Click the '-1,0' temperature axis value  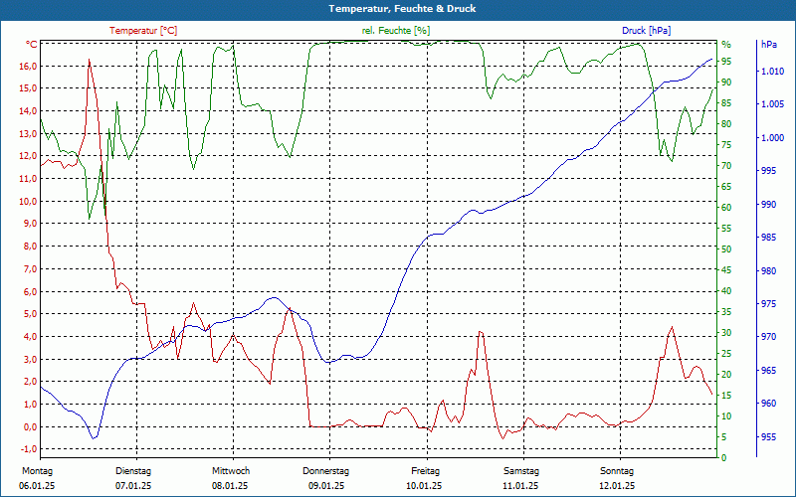[29, 449]
